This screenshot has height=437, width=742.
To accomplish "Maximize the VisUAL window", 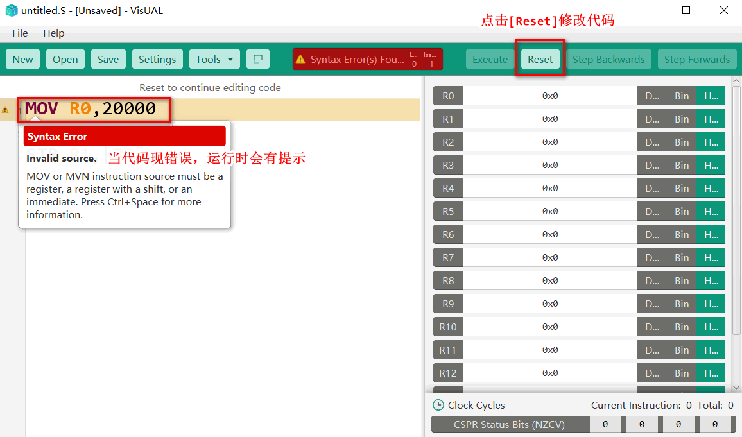I will click(x=686, y=10).
